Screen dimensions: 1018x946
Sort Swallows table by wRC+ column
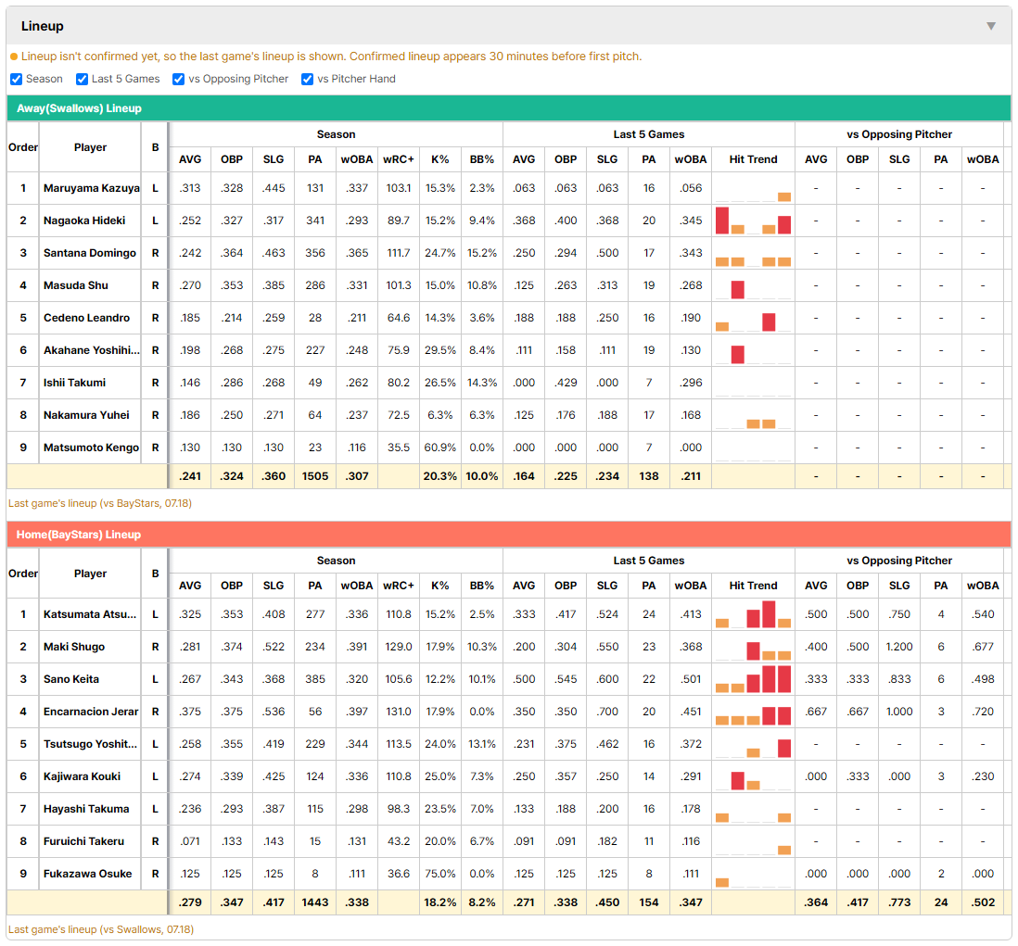pos(398,159)
